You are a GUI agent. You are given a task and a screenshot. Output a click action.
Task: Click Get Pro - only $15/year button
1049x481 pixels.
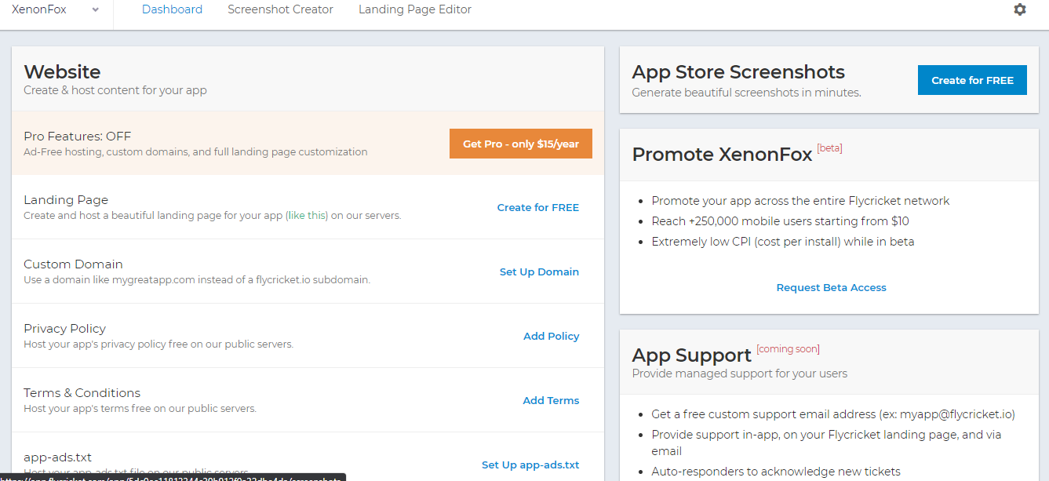pyautogui.click(x=521, y=144)
